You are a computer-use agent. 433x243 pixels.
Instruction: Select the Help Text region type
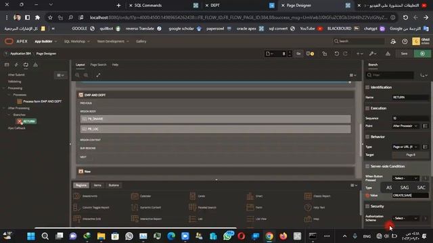point(315,207)
